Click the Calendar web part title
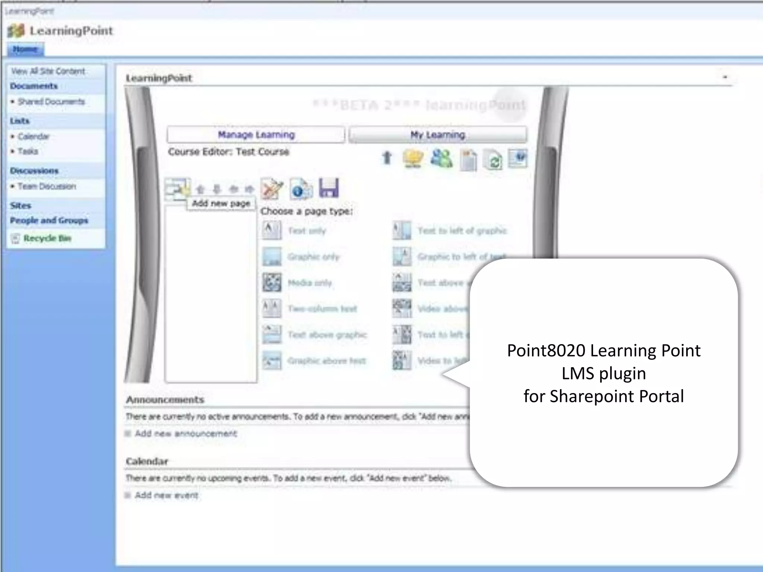The height and width of the screenshot is (572, 763). (x=147, y=461)
